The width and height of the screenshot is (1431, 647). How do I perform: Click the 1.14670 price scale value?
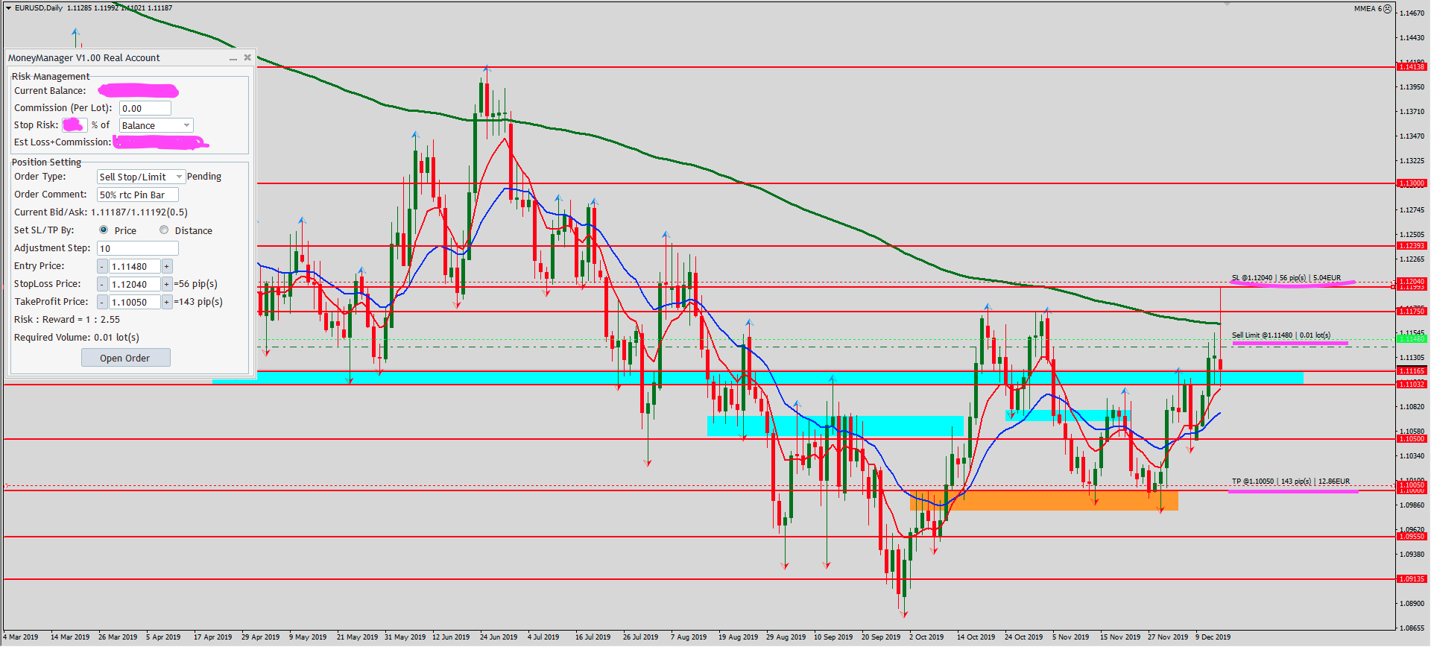point(1412,13)
